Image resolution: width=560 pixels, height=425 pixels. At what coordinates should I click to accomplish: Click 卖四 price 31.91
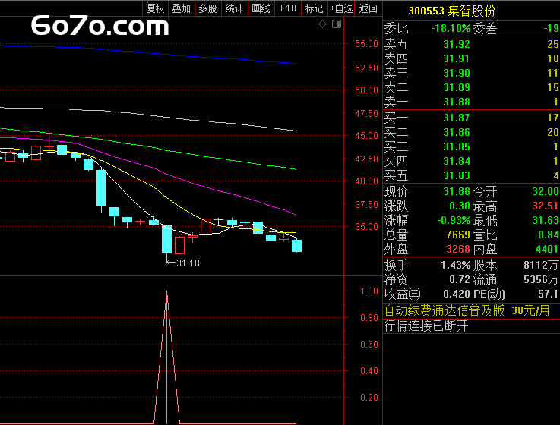[x=457, y=58]
